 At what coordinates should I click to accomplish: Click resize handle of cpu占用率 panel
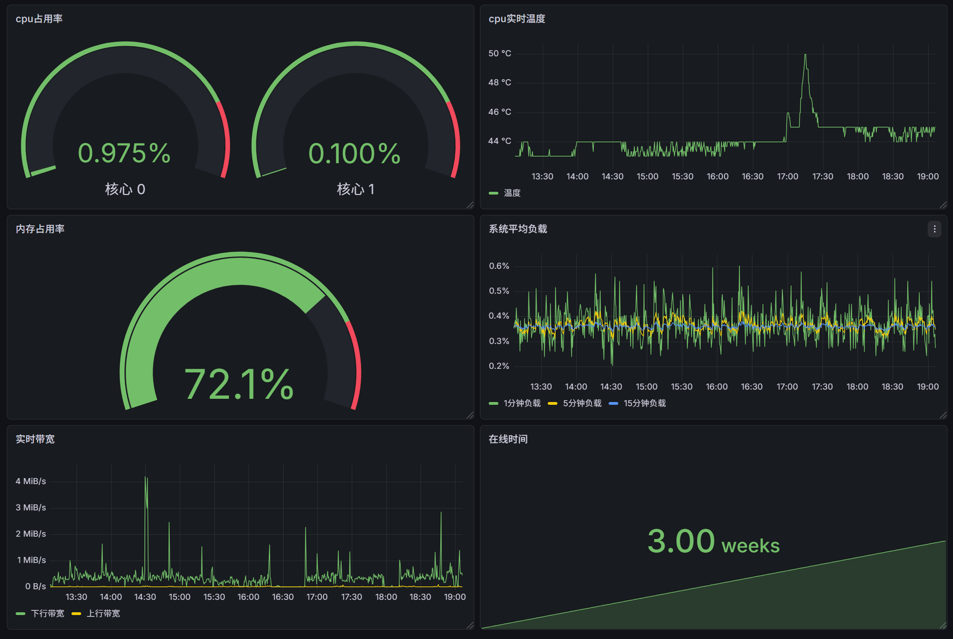click(x=470, y=205)
